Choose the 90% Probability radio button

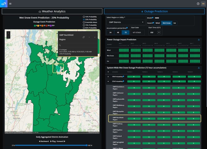point(84,28)
